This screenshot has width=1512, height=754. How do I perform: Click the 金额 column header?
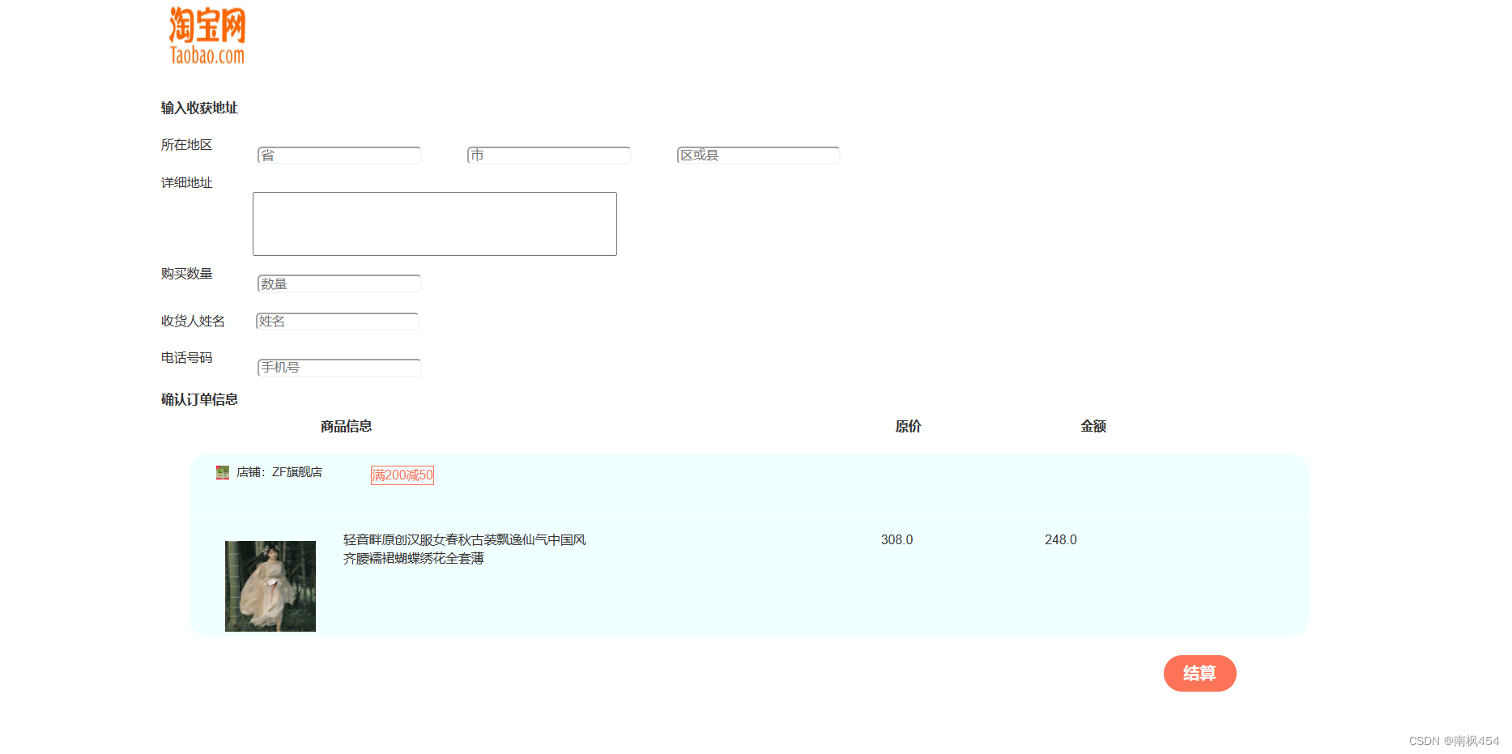coord(1093,426)
